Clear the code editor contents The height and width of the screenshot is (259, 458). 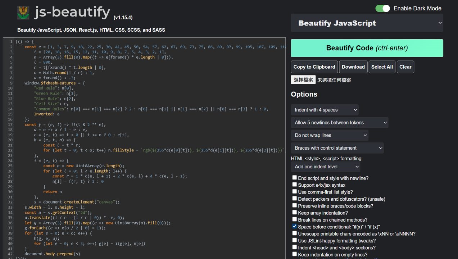[405, 67]
